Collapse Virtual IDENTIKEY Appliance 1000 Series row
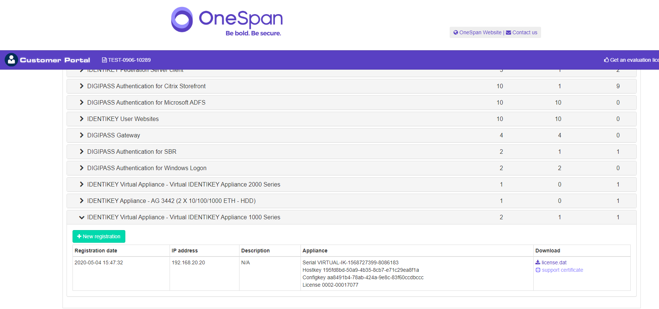Image resolution: width=659 pixels, height=309 pixels. pos(351,217)
